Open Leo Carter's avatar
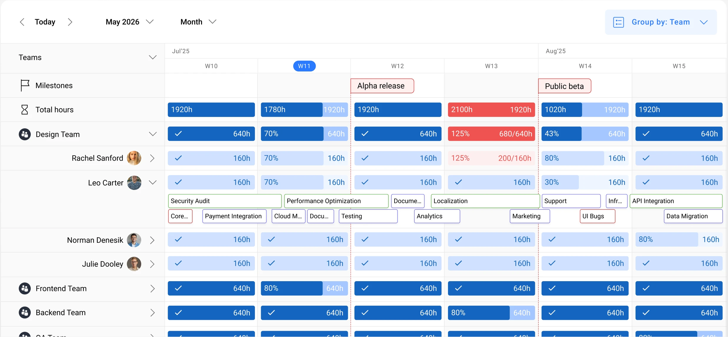This screenshot has height=337, width=728. click(x=134, y=183)
